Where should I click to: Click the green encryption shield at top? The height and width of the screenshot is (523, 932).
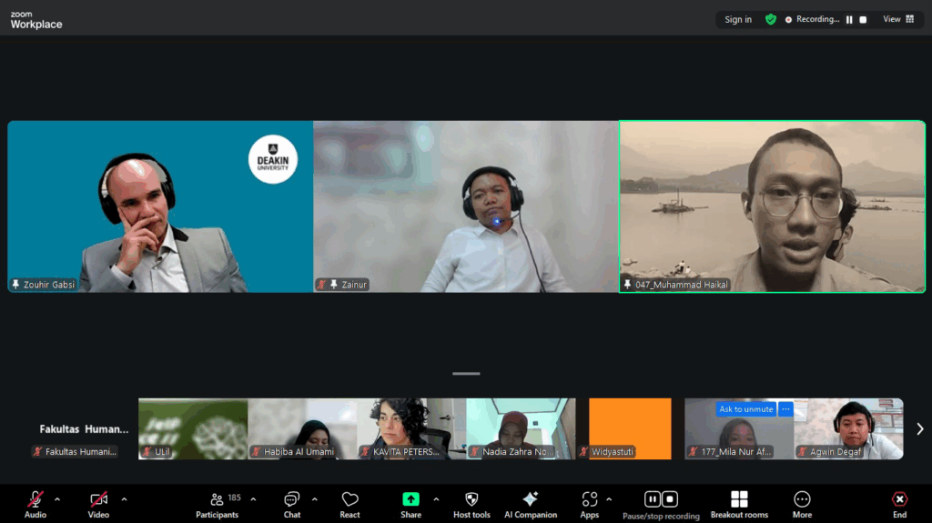(771, 19)
